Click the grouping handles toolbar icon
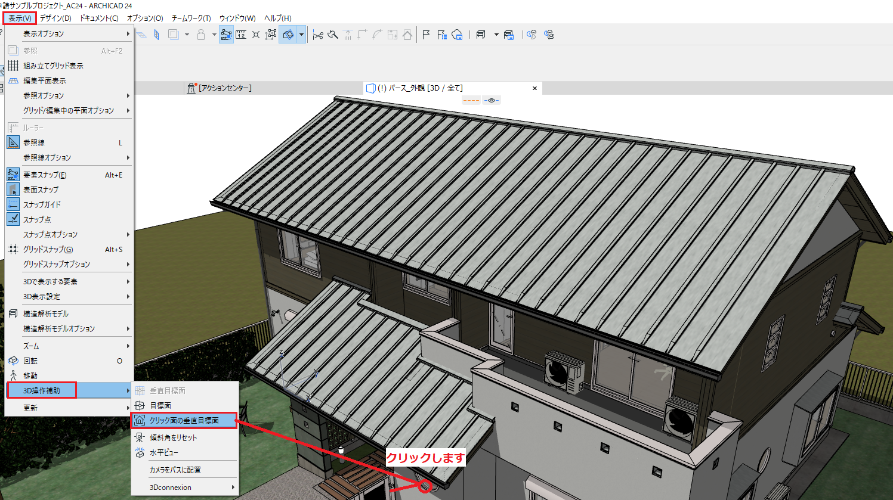The image size is (893, 500). 271,35
